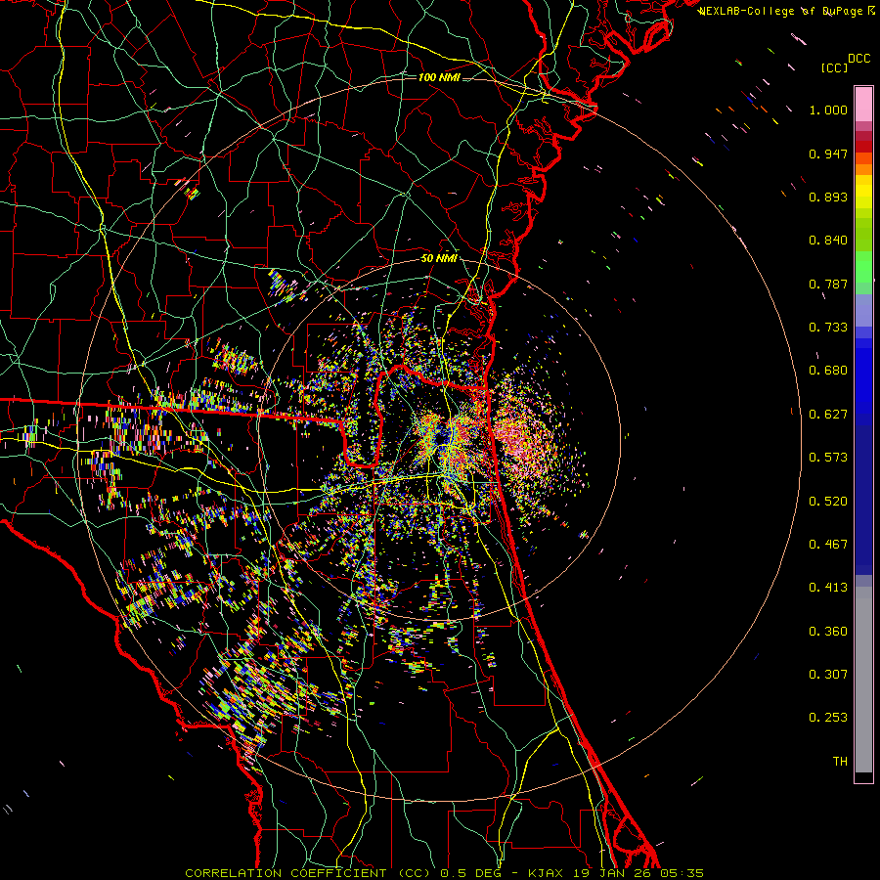
Task: Click the 0.467 legend value
Action: 828,545
